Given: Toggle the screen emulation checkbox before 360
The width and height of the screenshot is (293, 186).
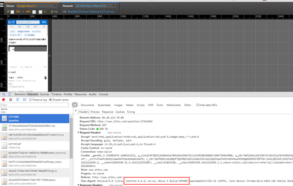Looking at the screenshot, I should [8, 11].
